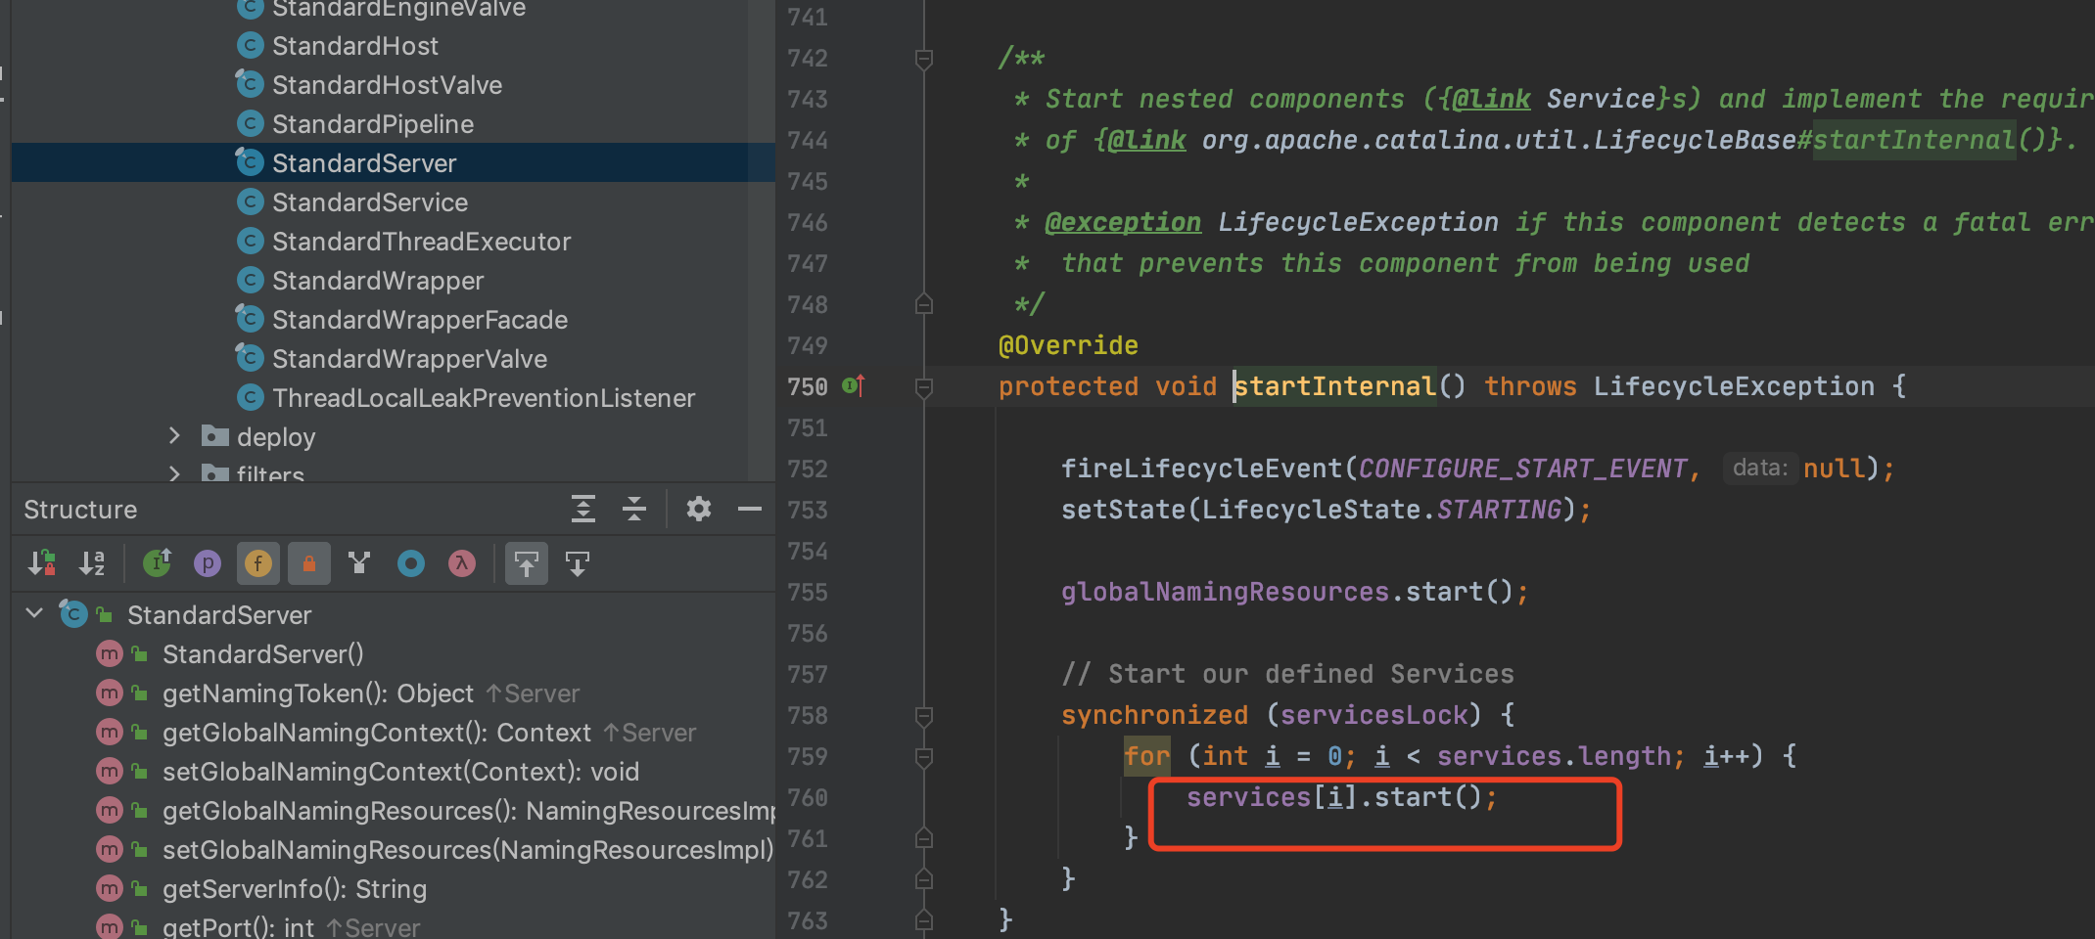Collapse fold end marker at line 763
This screenshot has width=2095, height=939.
[x=923, y=920]
